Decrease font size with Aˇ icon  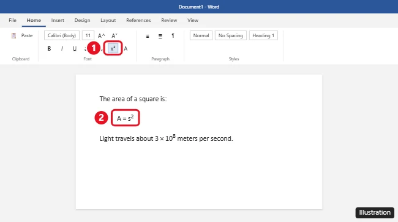coord(115,35)
